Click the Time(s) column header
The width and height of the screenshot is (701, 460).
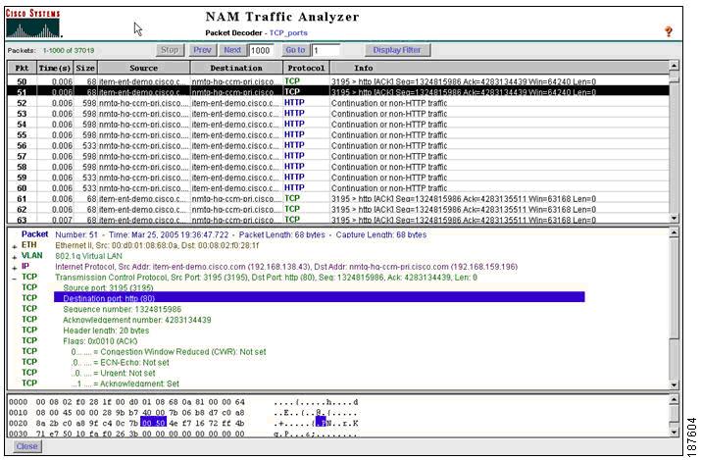click(55, 68)
